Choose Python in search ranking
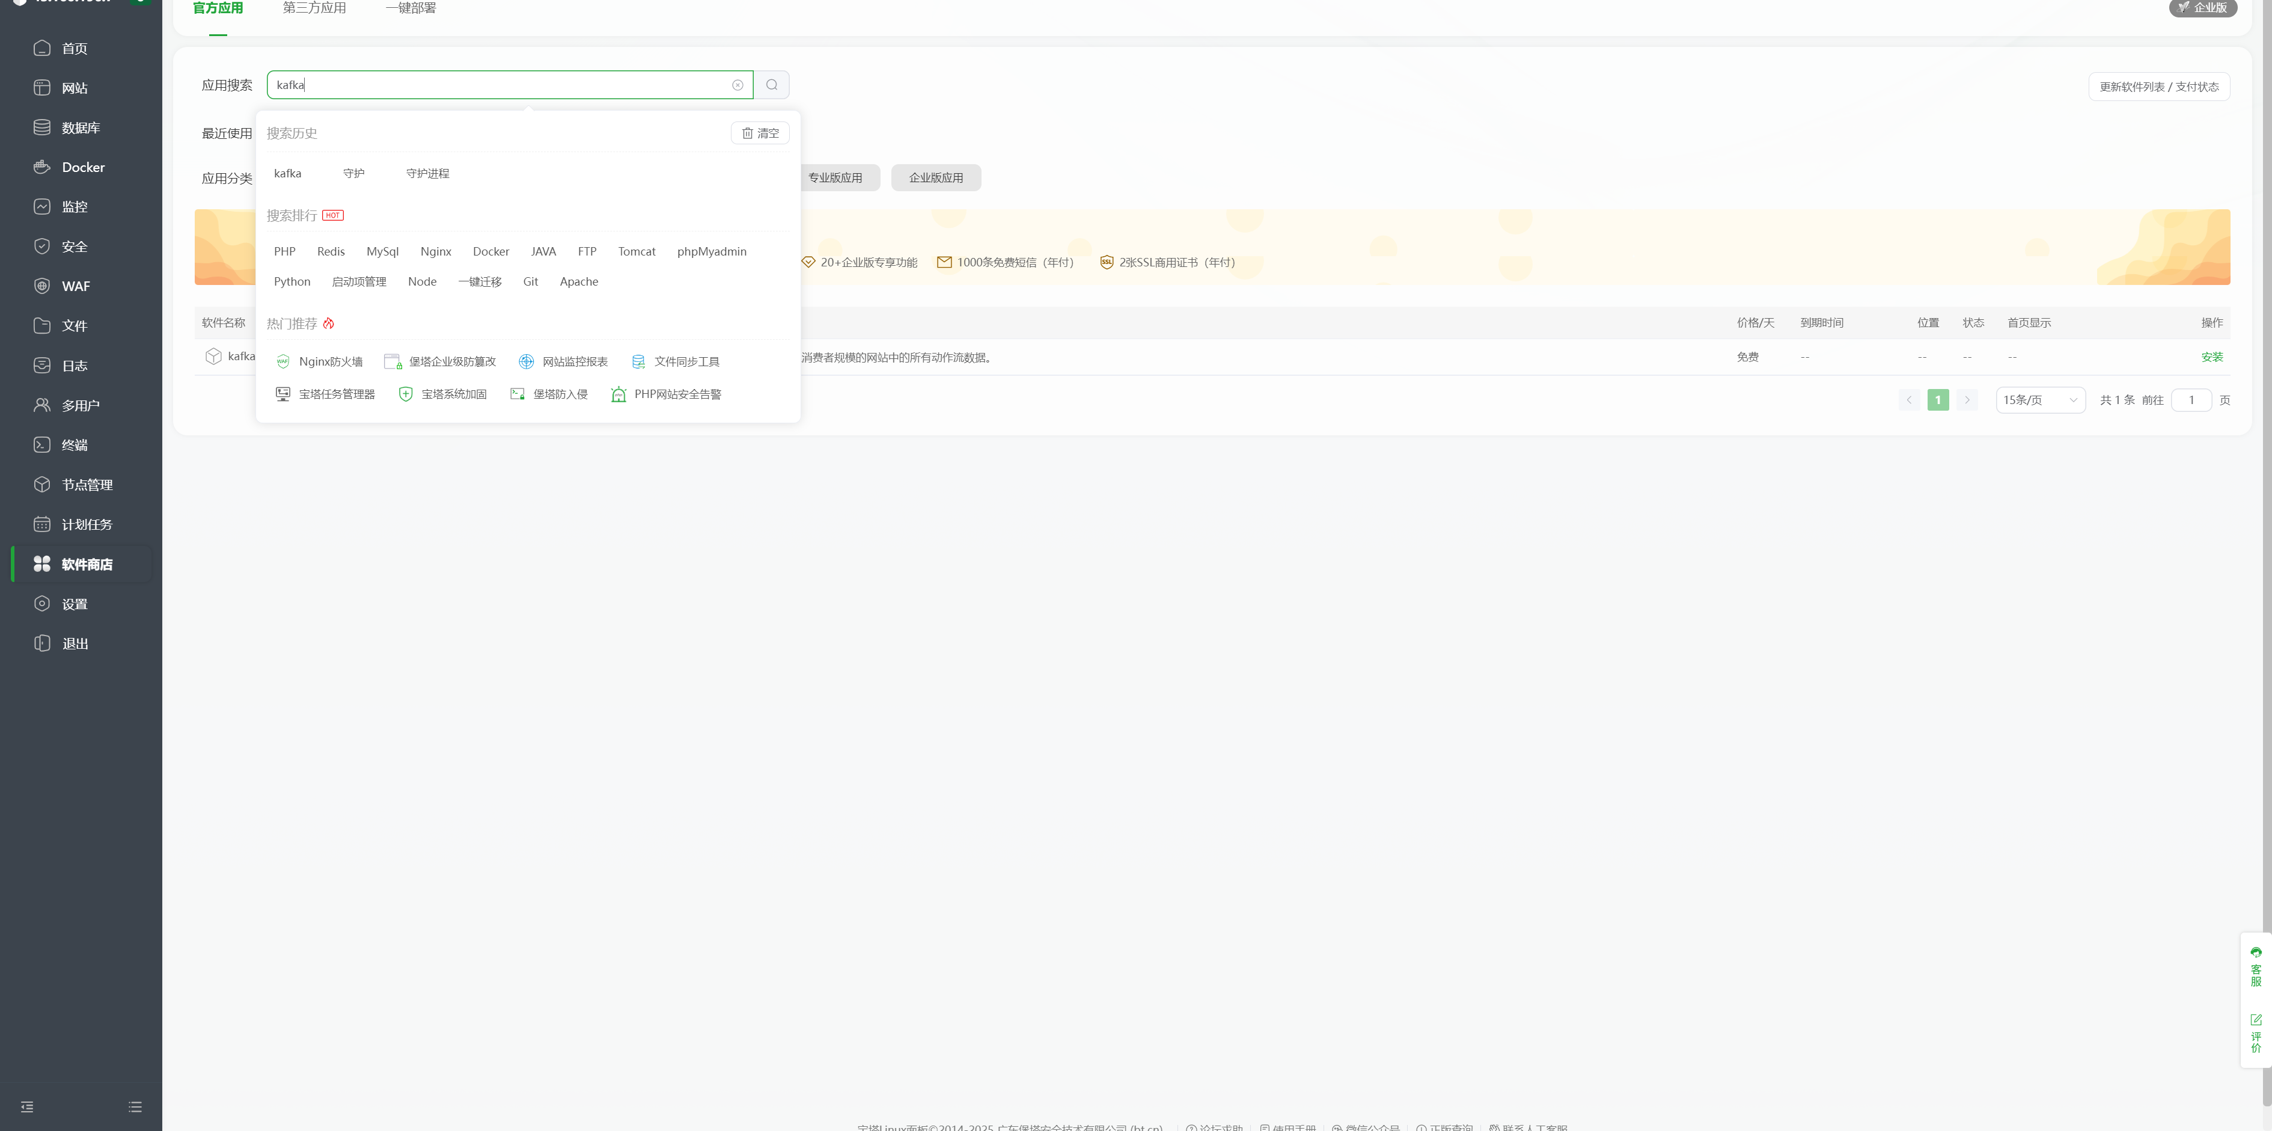Image resolution: width=2272 pixels, height=1131 pixels. pos(292,281)
